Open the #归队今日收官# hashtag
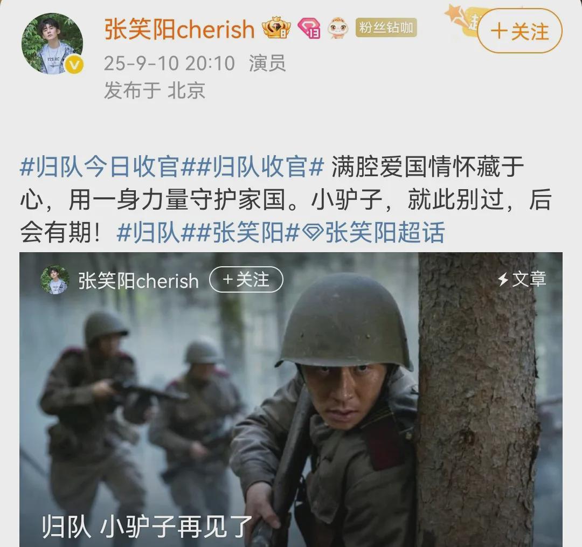The image size is (582, 547). coord(100,167)
